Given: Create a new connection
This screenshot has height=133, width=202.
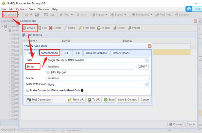Looking at the screenshot, I should 29,28.
